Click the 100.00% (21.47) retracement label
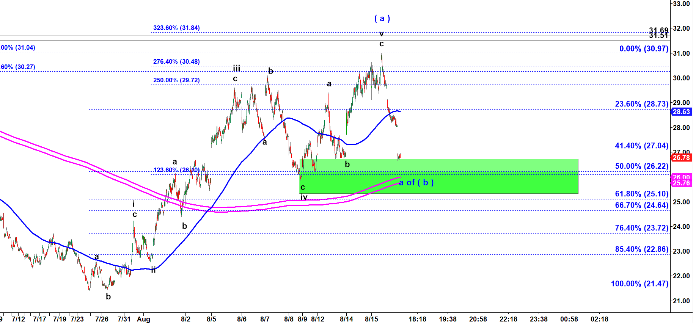693x323 pixels. (640, 284)
